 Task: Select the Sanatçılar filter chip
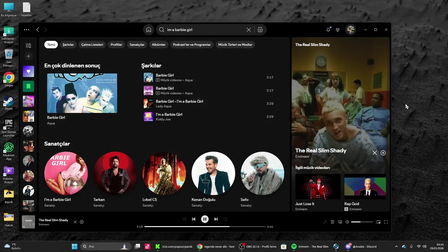tap(137, 45)
